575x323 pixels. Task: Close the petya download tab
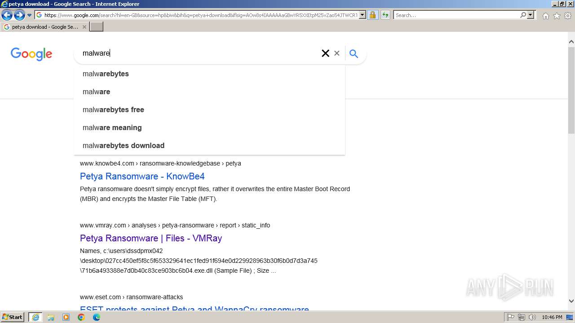coord(84,27)
